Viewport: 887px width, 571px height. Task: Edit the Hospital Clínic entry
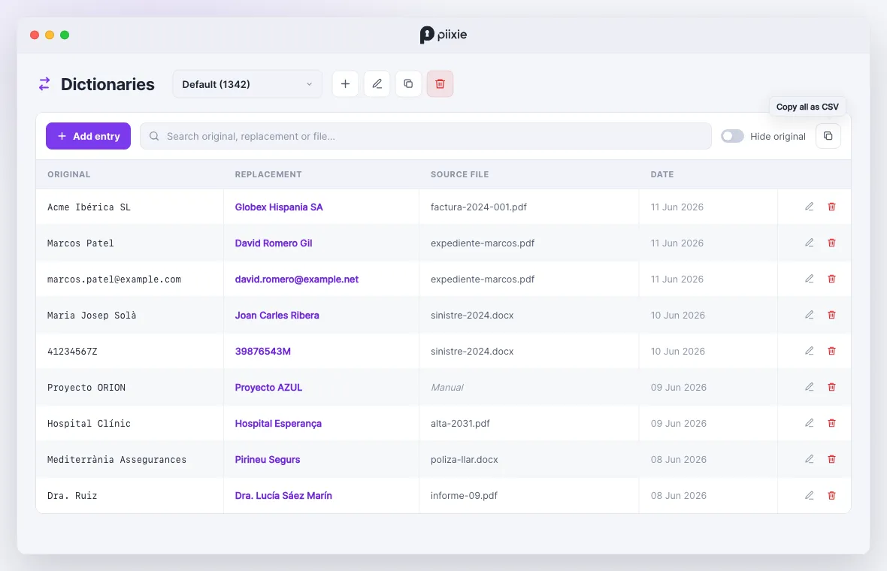pos(810,424)
